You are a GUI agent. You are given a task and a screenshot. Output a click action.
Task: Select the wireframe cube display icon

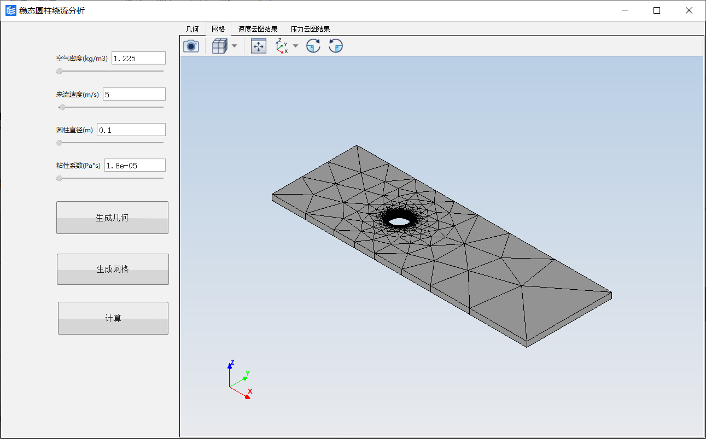(x=219, y=46)
